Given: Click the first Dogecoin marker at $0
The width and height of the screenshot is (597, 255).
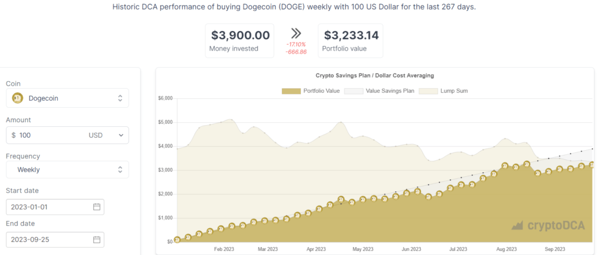Looking at the screenshot, I should coord(177,240).
